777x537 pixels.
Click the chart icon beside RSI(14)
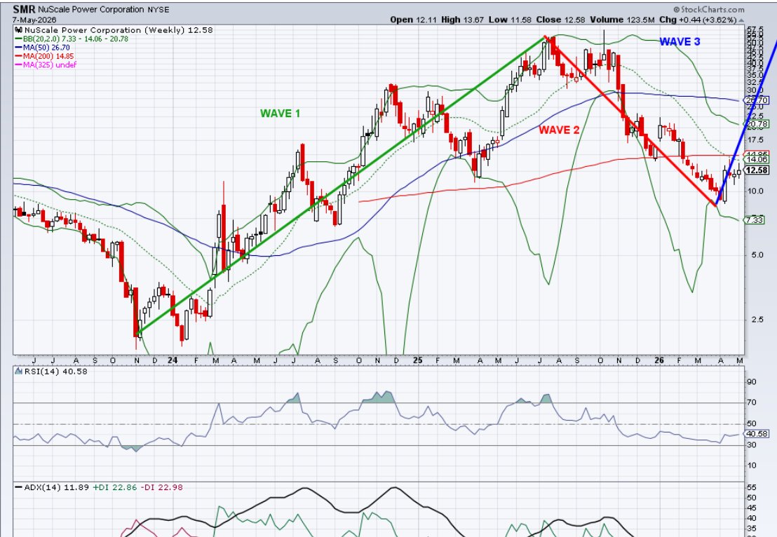pyautogui.click(x=19, y=371)
